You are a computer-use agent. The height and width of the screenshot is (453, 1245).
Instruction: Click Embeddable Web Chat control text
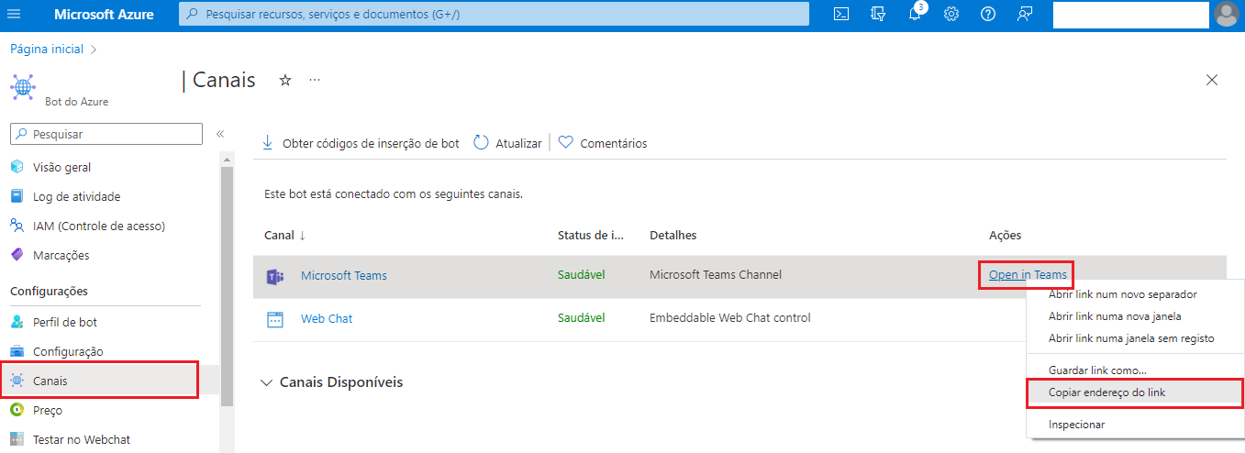pos(730,317)
